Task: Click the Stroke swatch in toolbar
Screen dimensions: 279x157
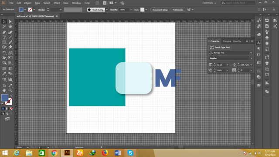Action: [9, 102]
